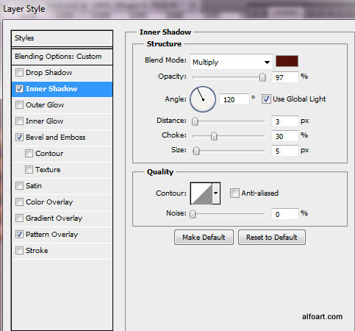Viewport: 355px width, 331px height.
Task: Enable the Stroke checkbox
Action: 19,251
